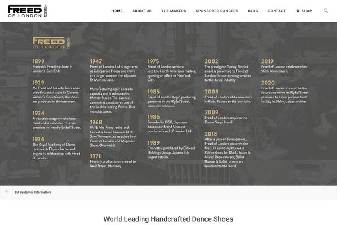Viewport: 337px width, 225px height.
Task: Click text 'Manufacturing again exceeds'
Action: tap(111, 89)
